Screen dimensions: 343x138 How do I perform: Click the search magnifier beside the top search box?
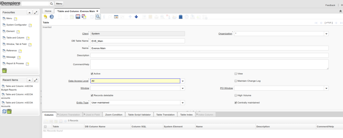coord(51,4)
